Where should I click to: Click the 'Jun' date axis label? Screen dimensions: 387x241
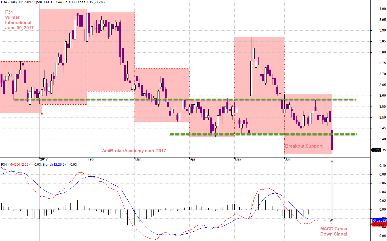288,159
